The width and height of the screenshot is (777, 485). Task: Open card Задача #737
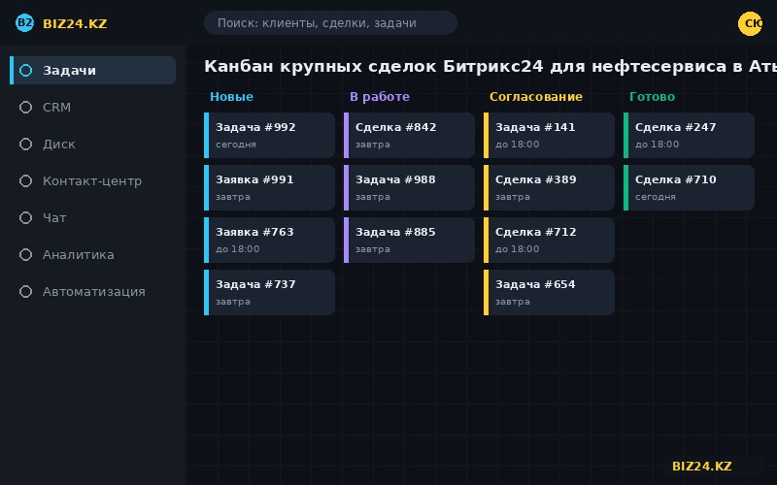click(x=270, y=293)
